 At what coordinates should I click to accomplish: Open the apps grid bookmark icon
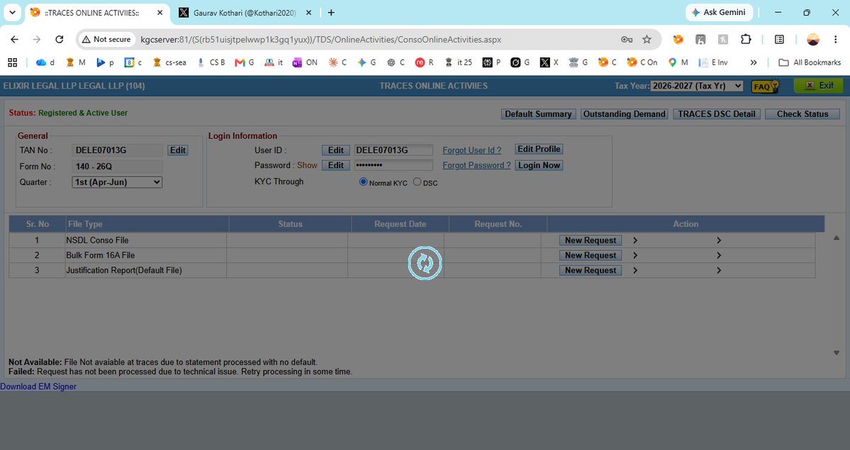13,62
